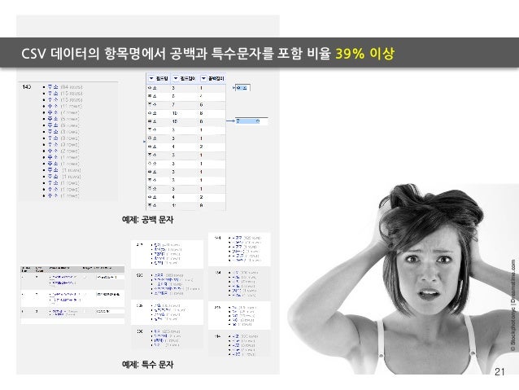Open the 주소 link with 84 rows
This screenshot has width=519, height=390.
[x=53, y=87]
